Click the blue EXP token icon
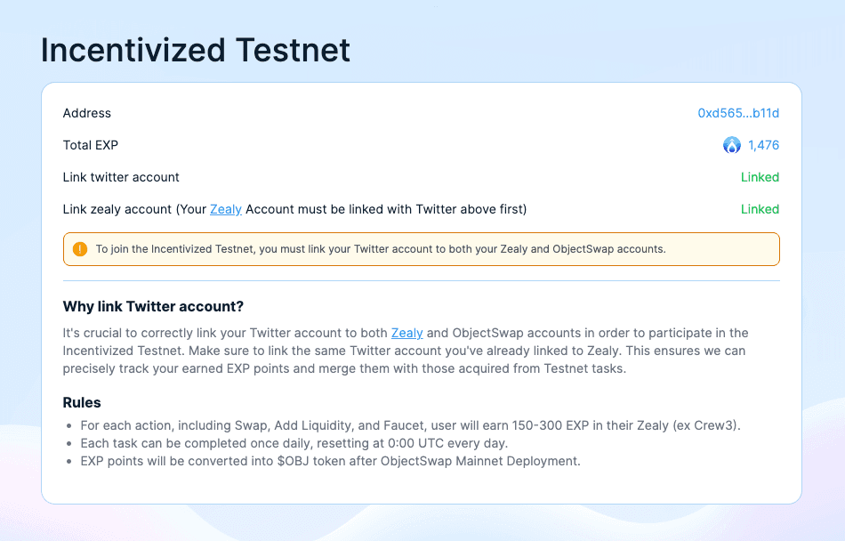 click(x=732, y=145)
